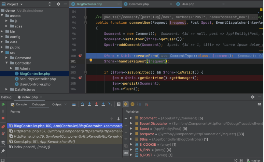Open the Debug panel settings gear

[253, 97]
